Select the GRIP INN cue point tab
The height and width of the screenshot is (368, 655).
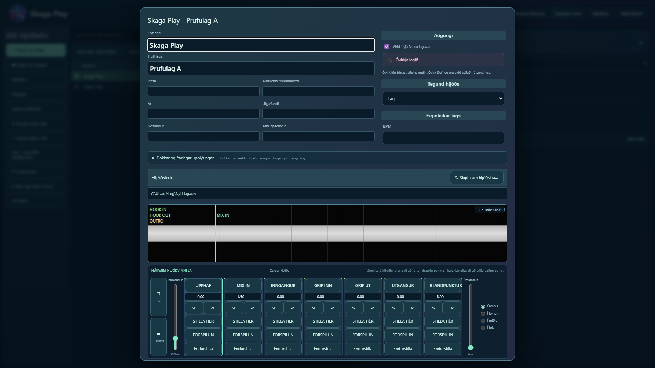tap(323, 286)
